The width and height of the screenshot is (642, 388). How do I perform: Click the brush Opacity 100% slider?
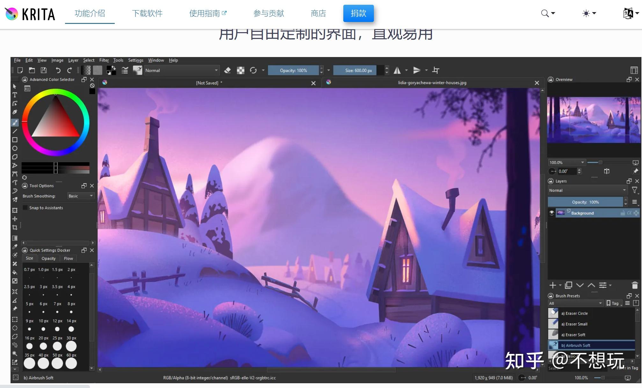tap(293, 70)
